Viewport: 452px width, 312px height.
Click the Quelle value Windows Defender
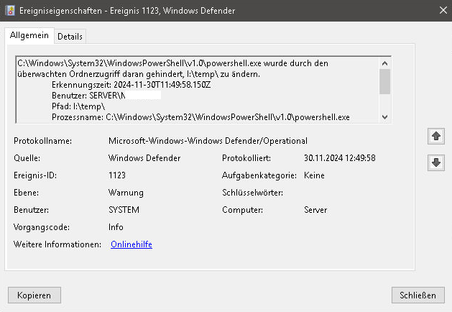(x=144, y=158)
